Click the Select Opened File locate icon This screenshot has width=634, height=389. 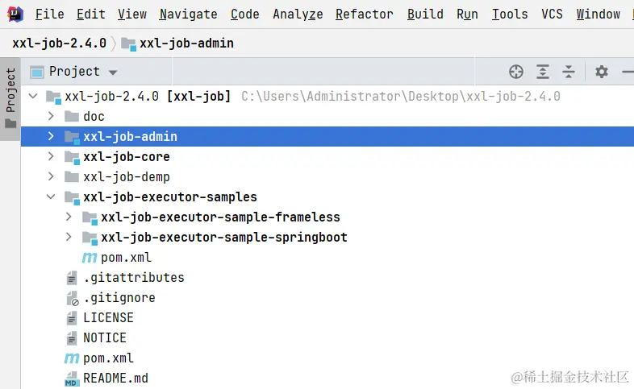click(x=516, y=72)
